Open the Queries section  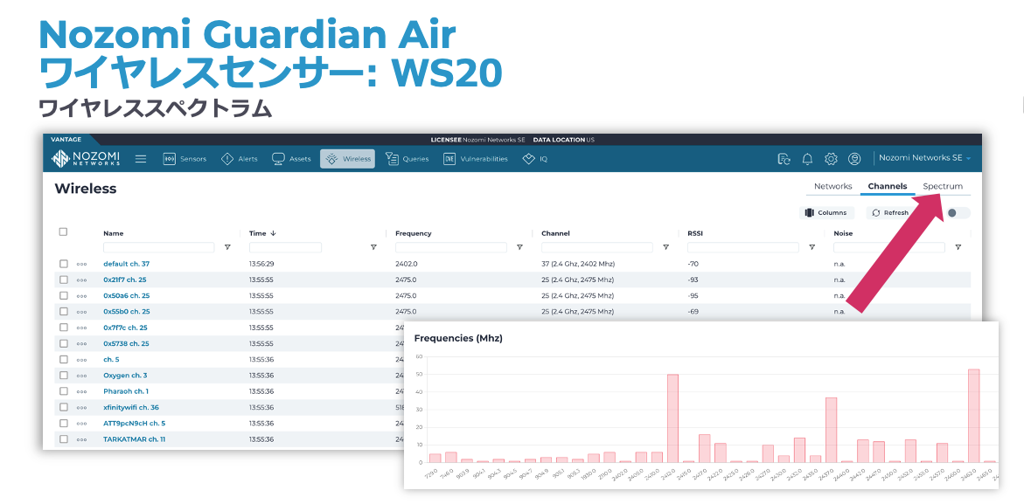click(407, 158)
